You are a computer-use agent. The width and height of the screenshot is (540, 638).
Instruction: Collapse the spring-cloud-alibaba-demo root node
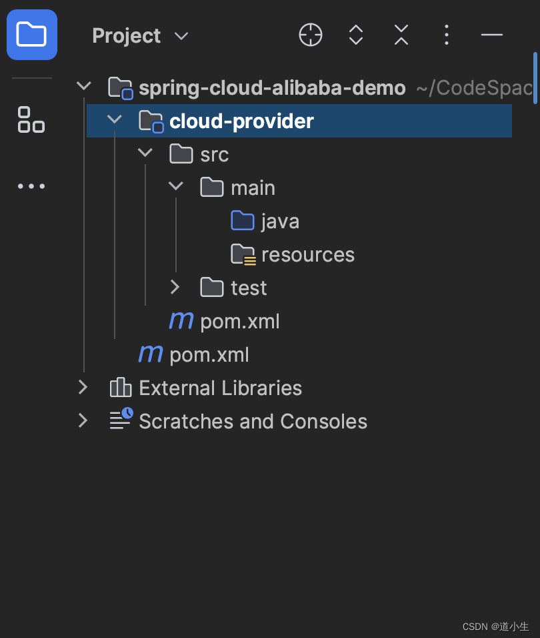click(83, 86)
